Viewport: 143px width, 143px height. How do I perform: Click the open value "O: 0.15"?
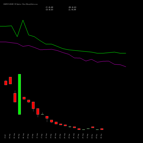click(49, 10)
